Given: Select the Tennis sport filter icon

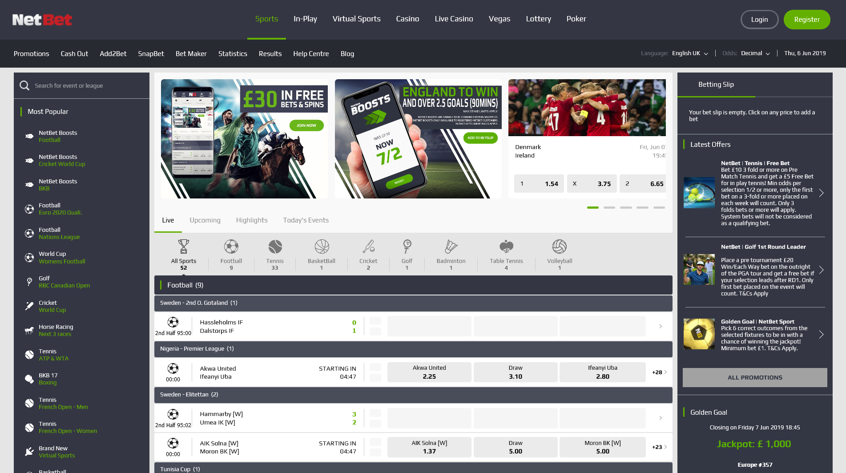Looking at the screenshot, I should [x=275, y=247].
